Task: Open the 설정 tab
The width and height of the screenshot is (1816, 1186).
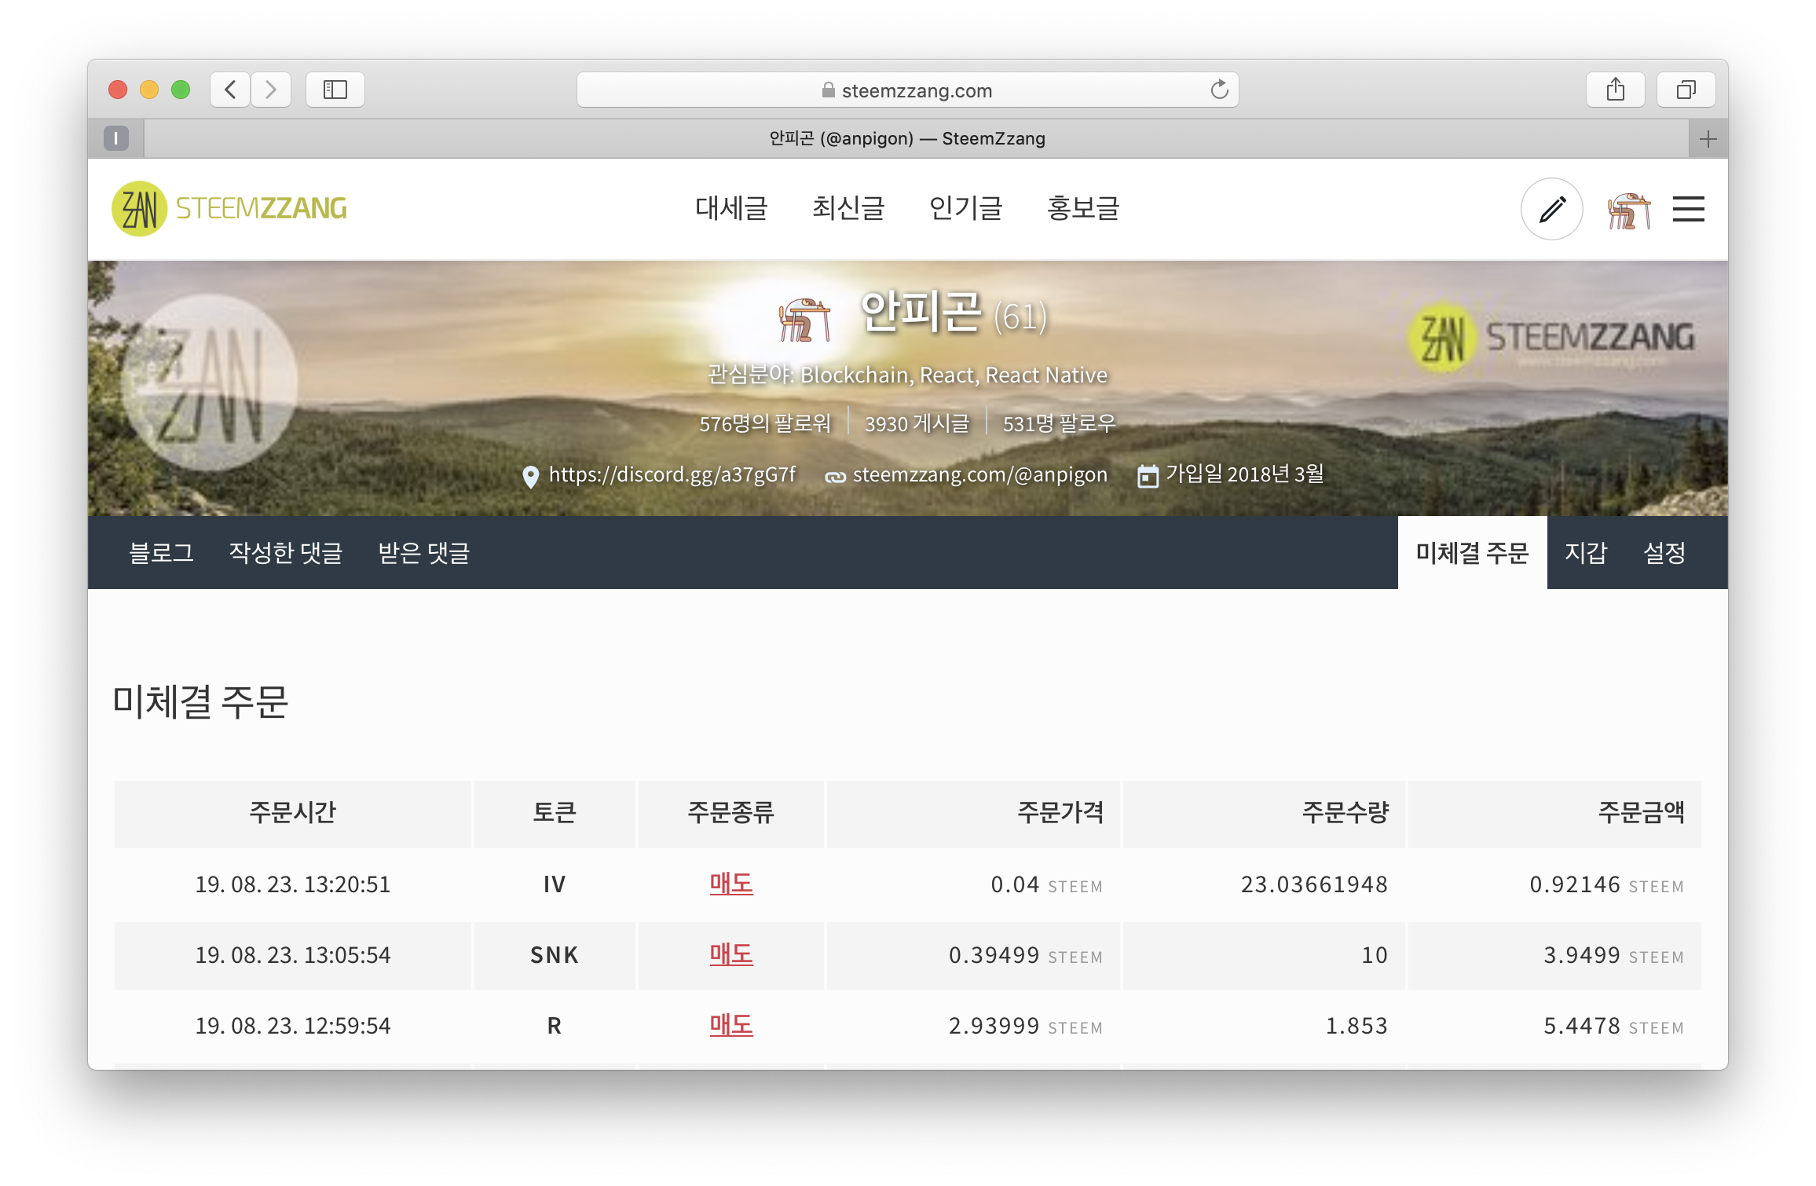Action: (1664, 553)
